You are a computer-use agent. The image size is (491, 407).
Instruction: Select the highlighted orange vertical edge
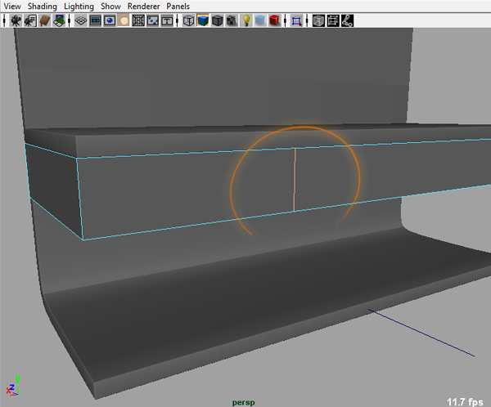[295, 180]
